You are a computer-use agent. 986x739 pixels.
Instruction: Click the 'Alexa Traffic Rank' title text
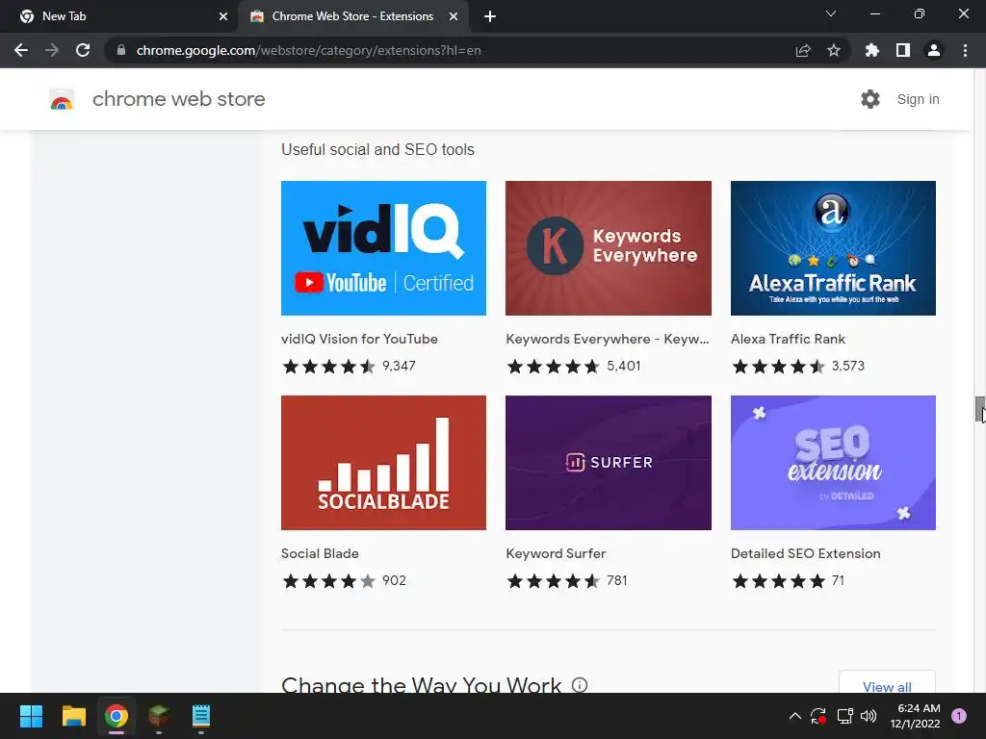click(788, 339)
